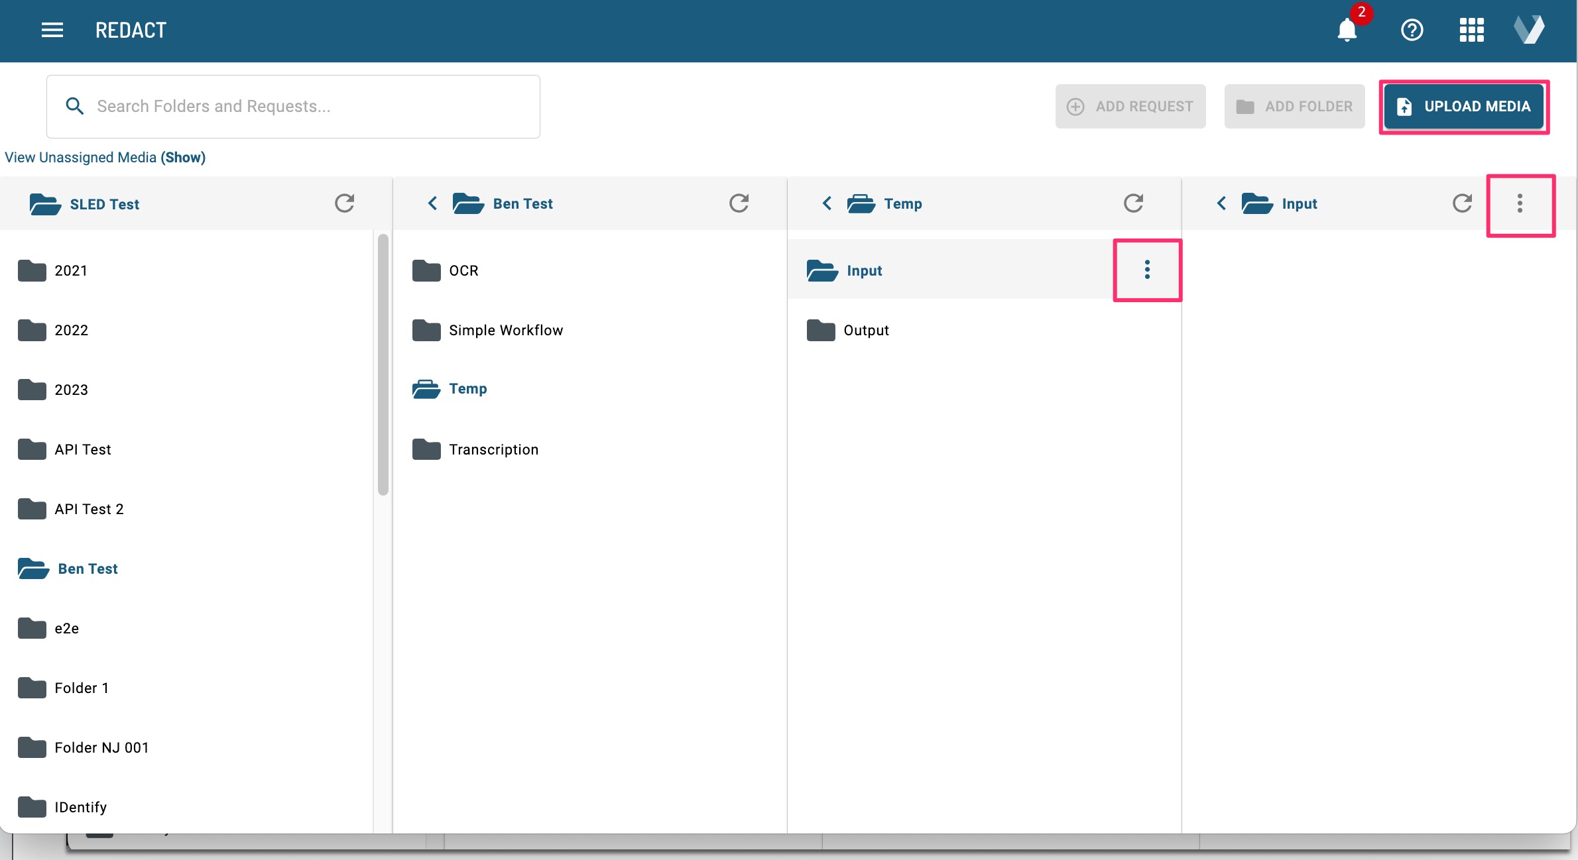Open the notifications bell
The width and height of the screenshot is (1578, 860).
click(x=1347, y=30)
